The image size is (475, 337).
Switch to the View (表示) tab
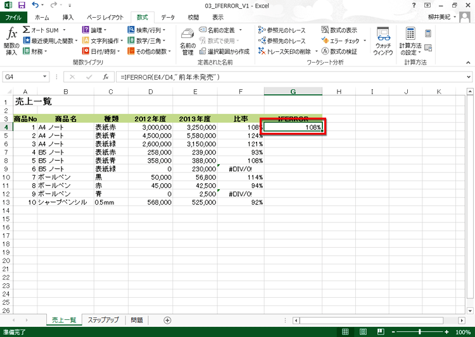click(218, 17)
